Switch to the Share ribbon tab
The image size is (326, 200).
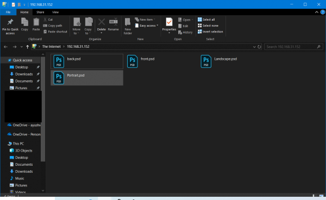click(40, 12)
